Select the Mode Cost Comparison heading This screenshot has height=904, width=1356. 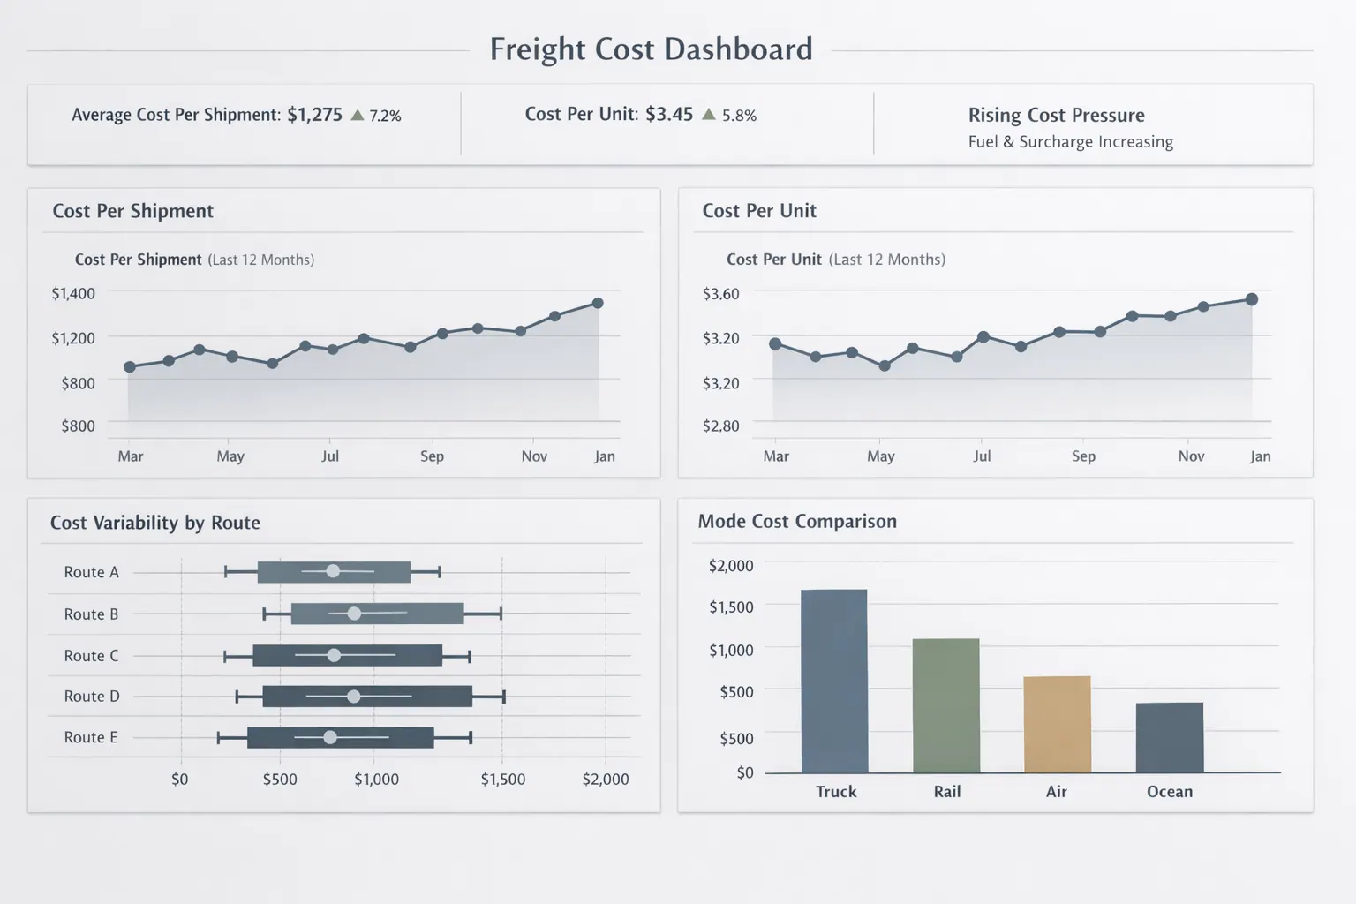click(796, 522)
